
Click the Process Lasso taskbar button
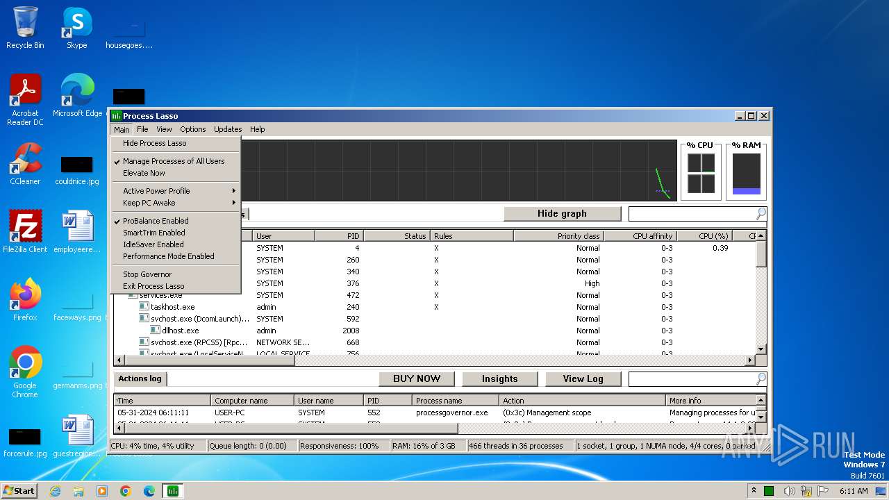coord(172,491)
